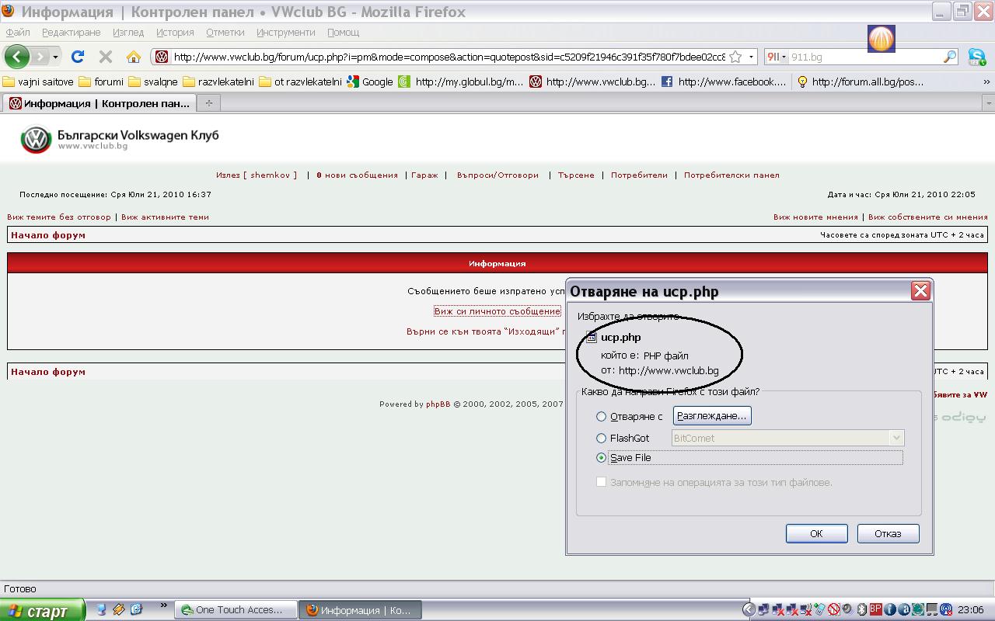Reload the page with the refresh icon
This screenshot has height=621, width=995.
(78, 57)
